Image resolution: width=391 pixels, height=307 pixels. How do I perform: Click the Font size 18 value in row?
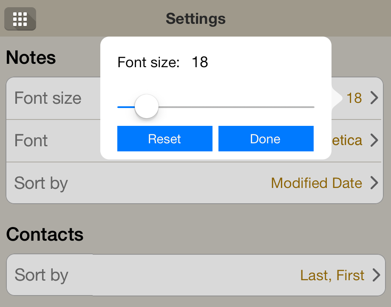[354, 98]
